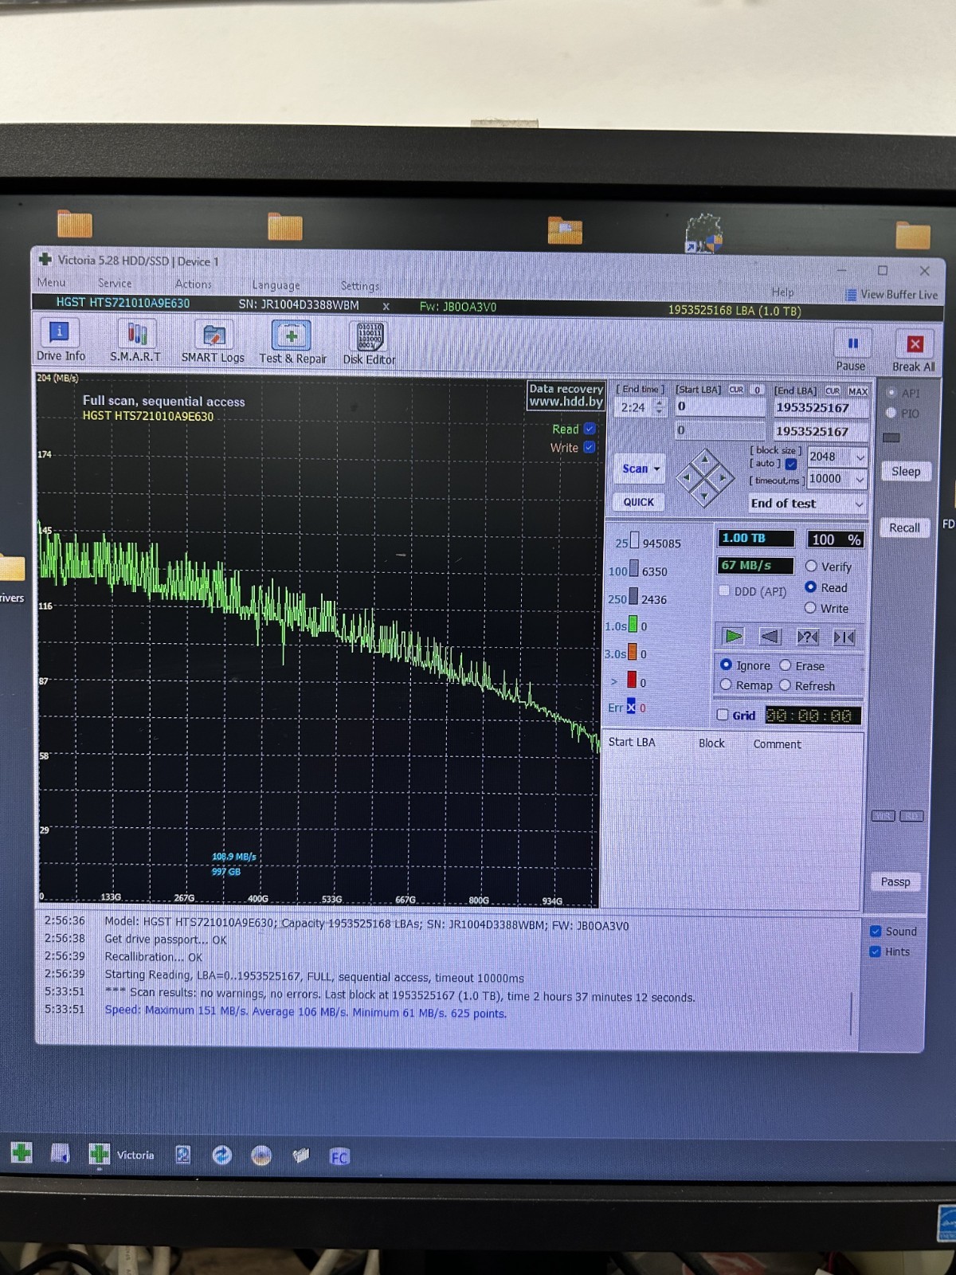Click the rewind arrow scan button
Image resolution: width=956 pixels, height=1275 pixels.
click(770, 637)
